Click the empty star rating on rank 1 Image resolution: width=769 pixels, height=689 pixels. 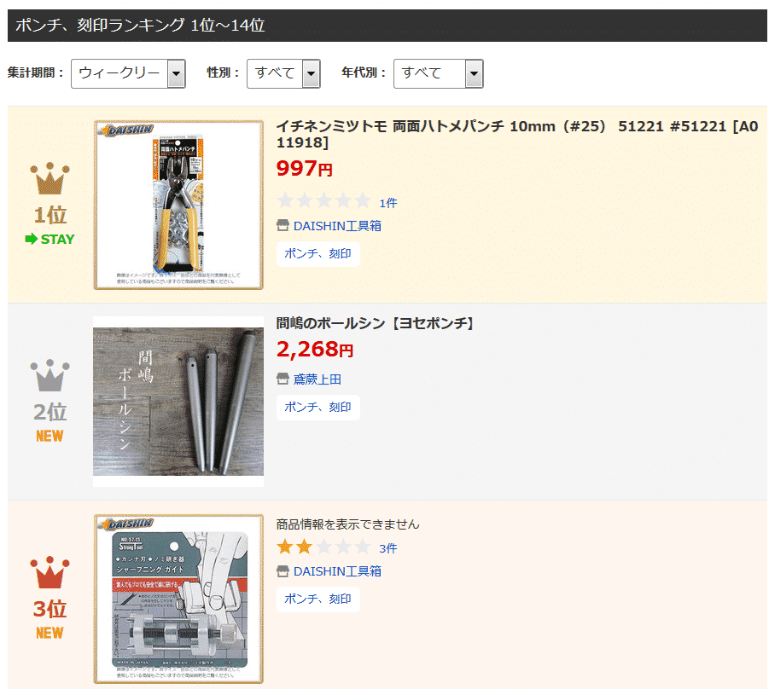pos(323,200)
